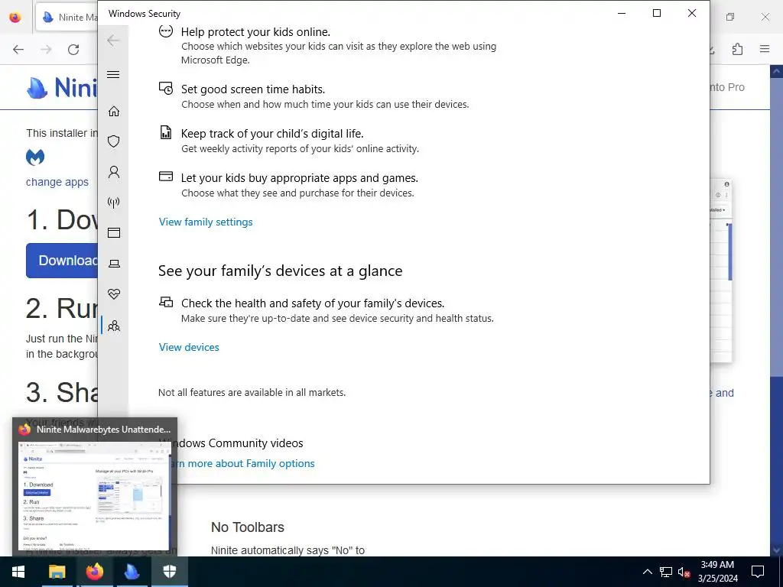The image size is (783, 587).
Task: Click Windows Security shield in taskbar
Action: pyautogui.click(x=169, y=572)
